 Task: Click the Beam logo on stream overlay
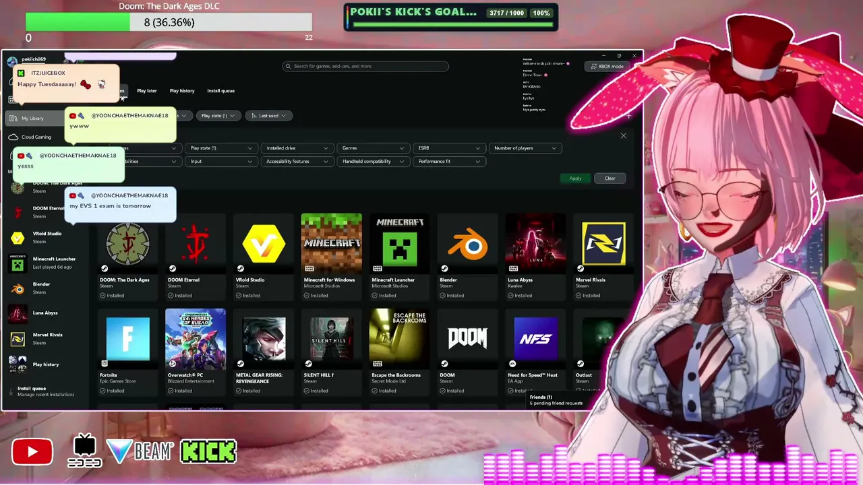141,451
